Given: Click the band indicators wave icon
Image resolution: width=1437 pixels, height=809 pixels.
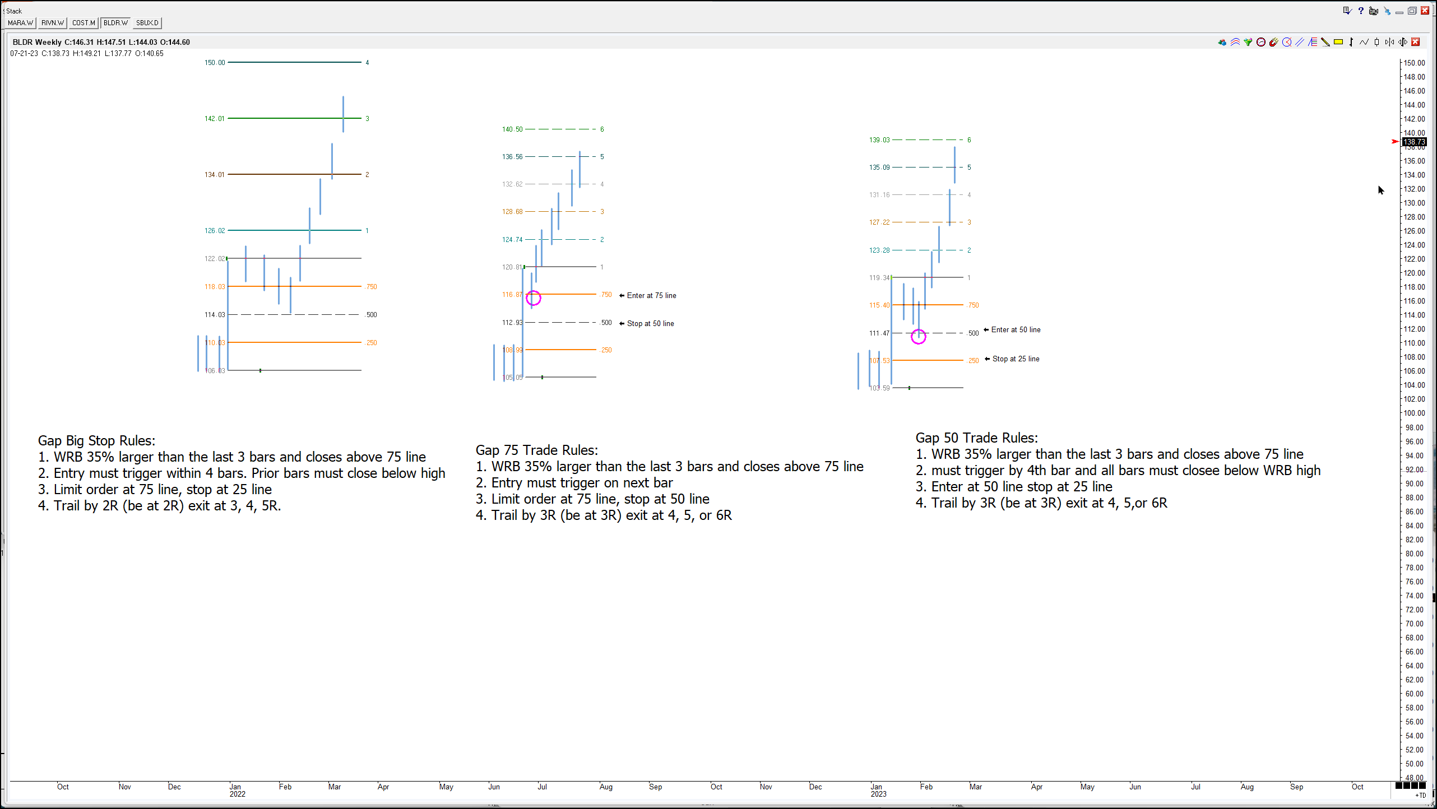Looking at the screenshot, I should (1235, 42).
